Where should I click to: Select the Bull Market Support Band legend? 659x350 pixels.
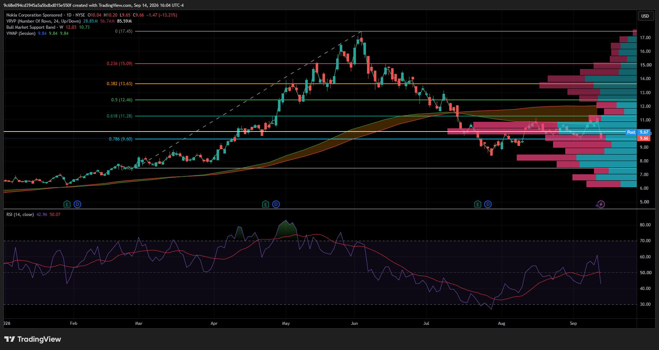tap(35, 27)
